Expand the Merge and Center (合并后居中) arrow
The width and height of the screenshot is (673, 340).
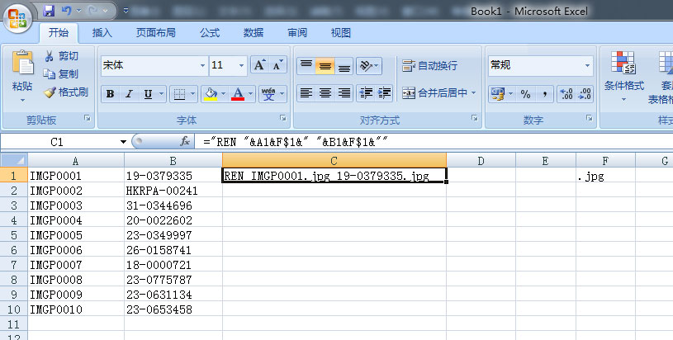(x=475, y=92)
